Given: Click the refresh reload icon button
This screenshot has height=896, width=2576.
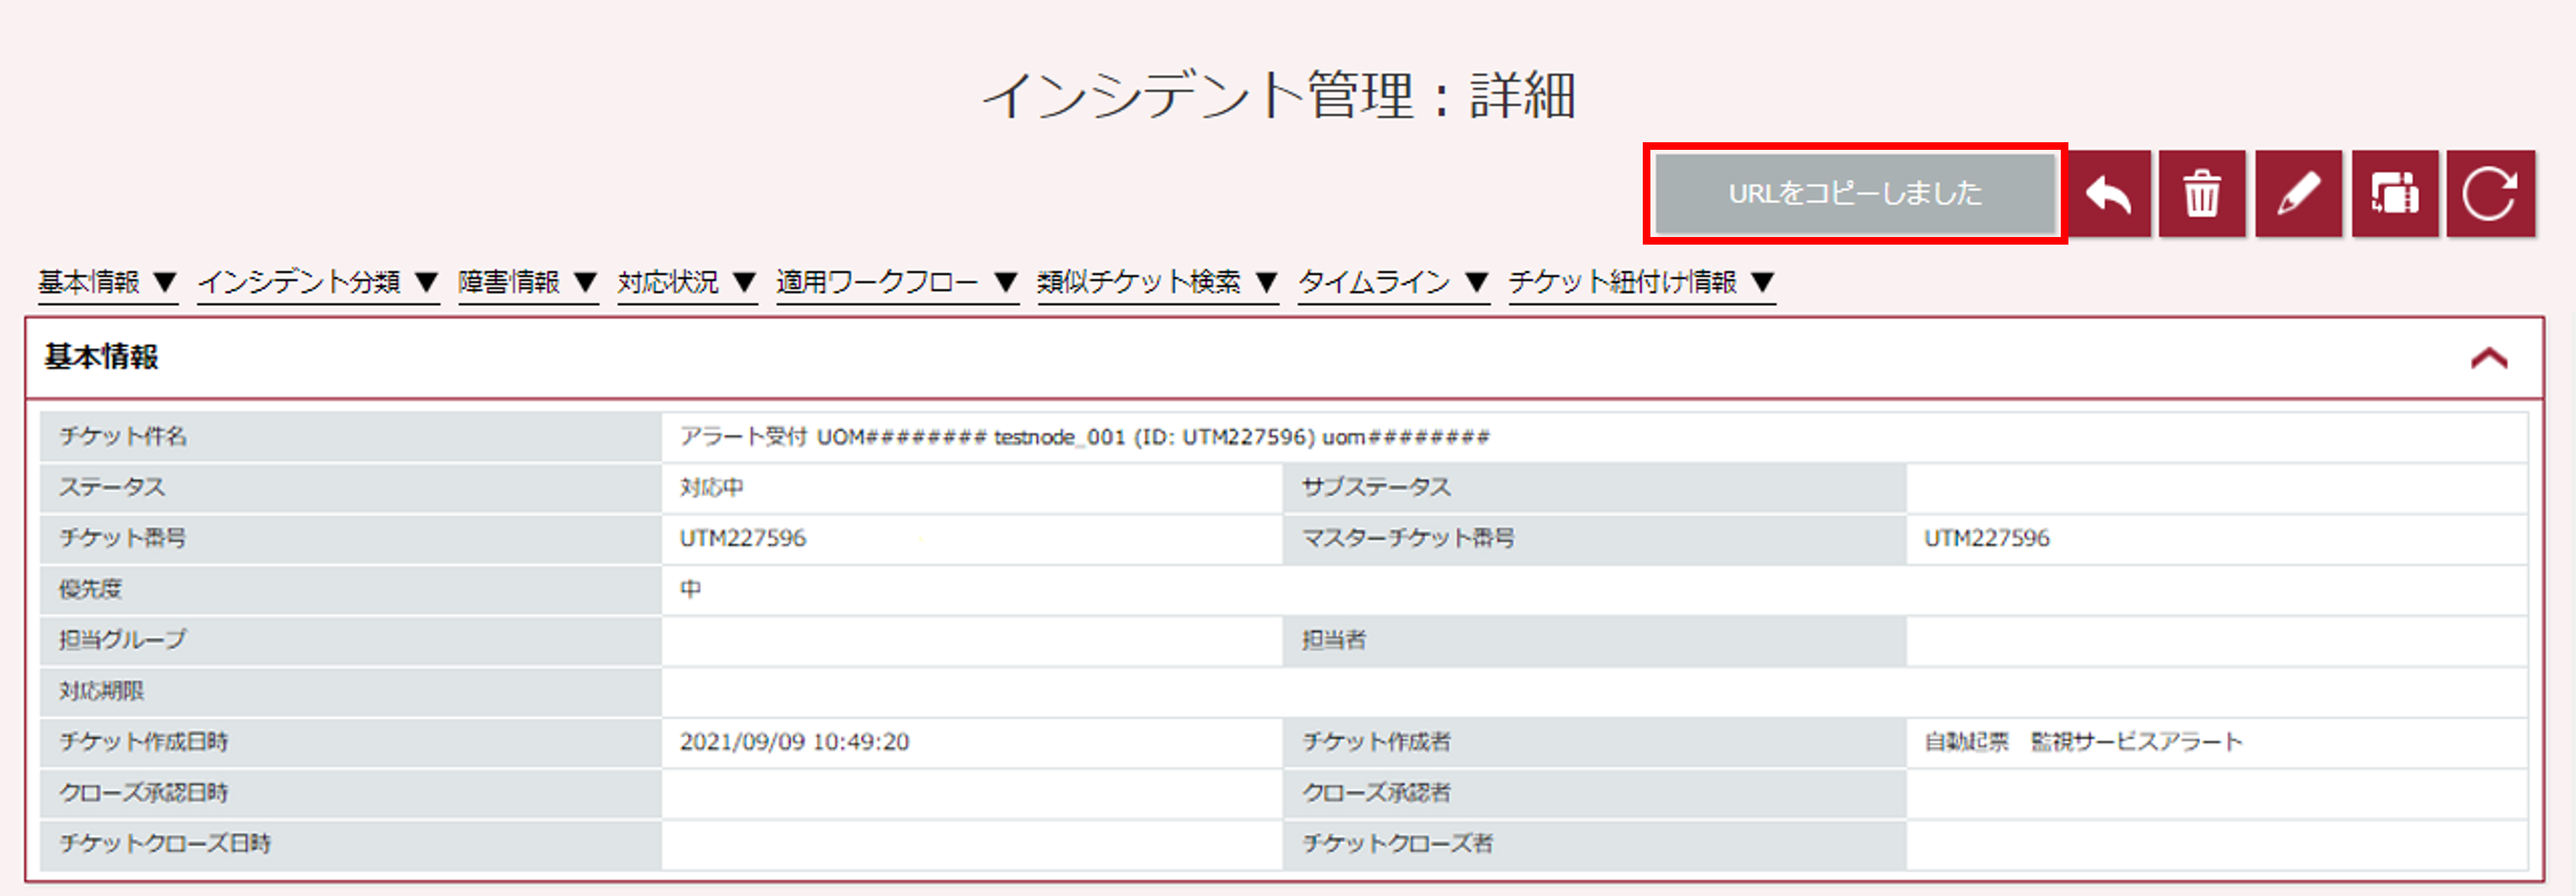Looking at the screenshot, I should (2490, 194).
